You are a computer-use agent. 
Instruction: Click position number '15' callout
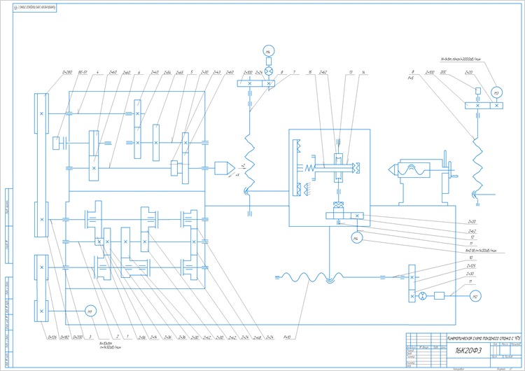pos(310,72)
